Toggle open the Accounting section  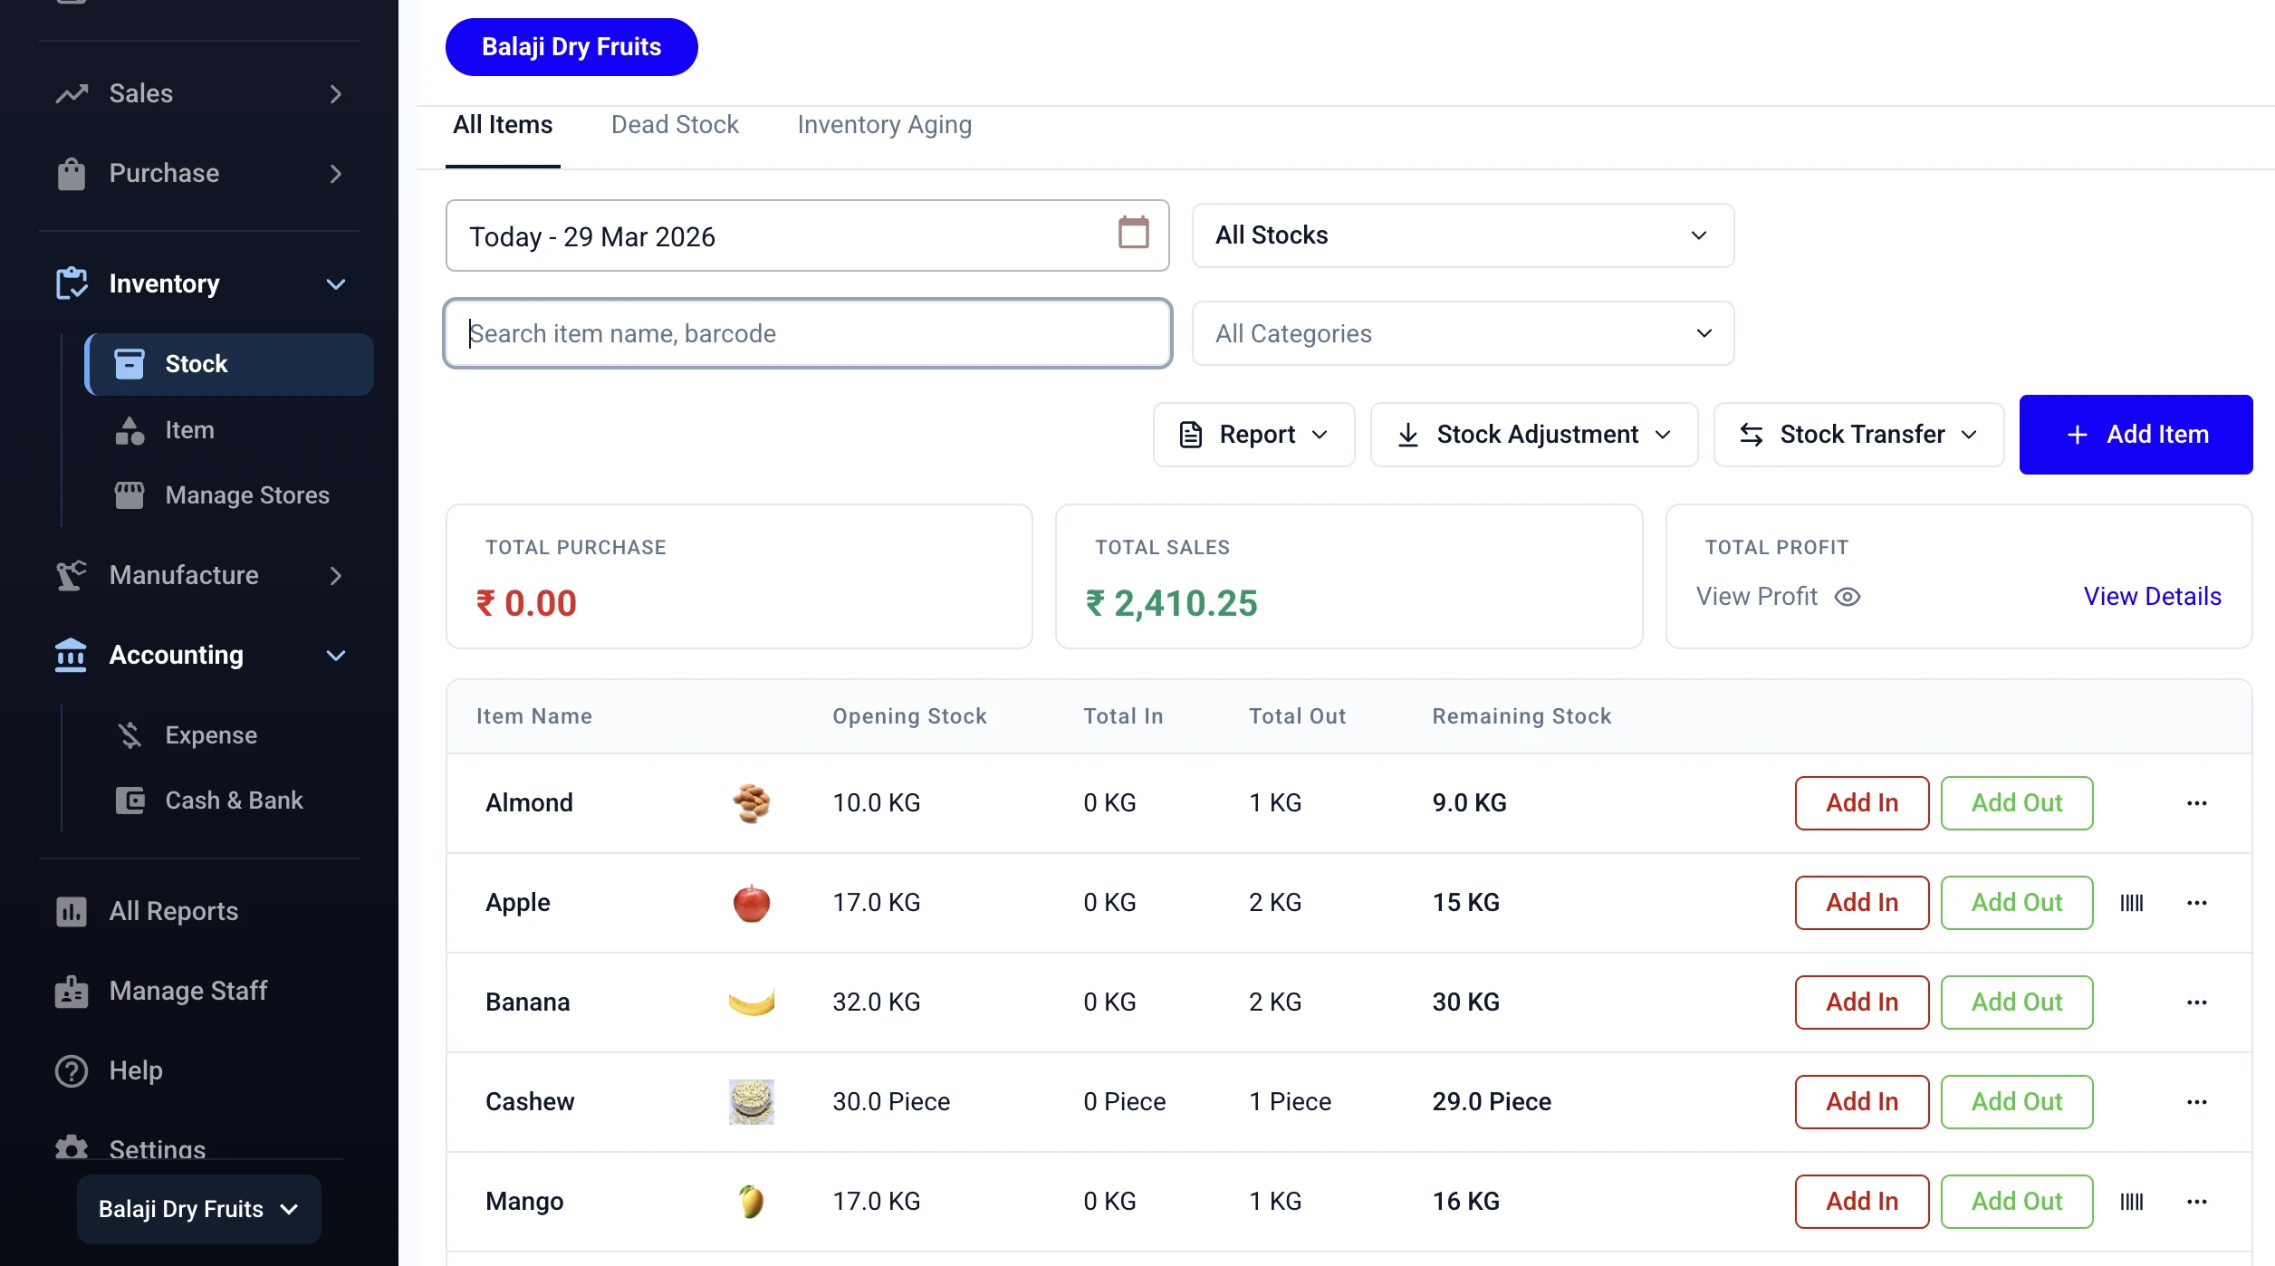pyautogui.click(x=336, y=655)
